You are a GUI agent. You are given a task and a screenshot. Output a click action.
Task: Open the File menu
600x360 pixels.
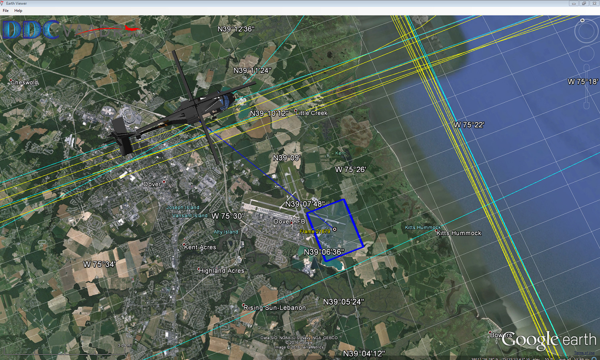click(6, 11)
